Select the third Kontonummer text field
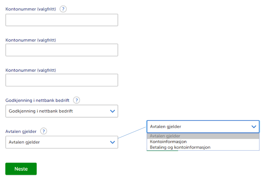 point(61,80)
